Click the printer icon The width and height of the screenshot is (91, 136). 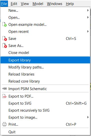pos(4,124)
